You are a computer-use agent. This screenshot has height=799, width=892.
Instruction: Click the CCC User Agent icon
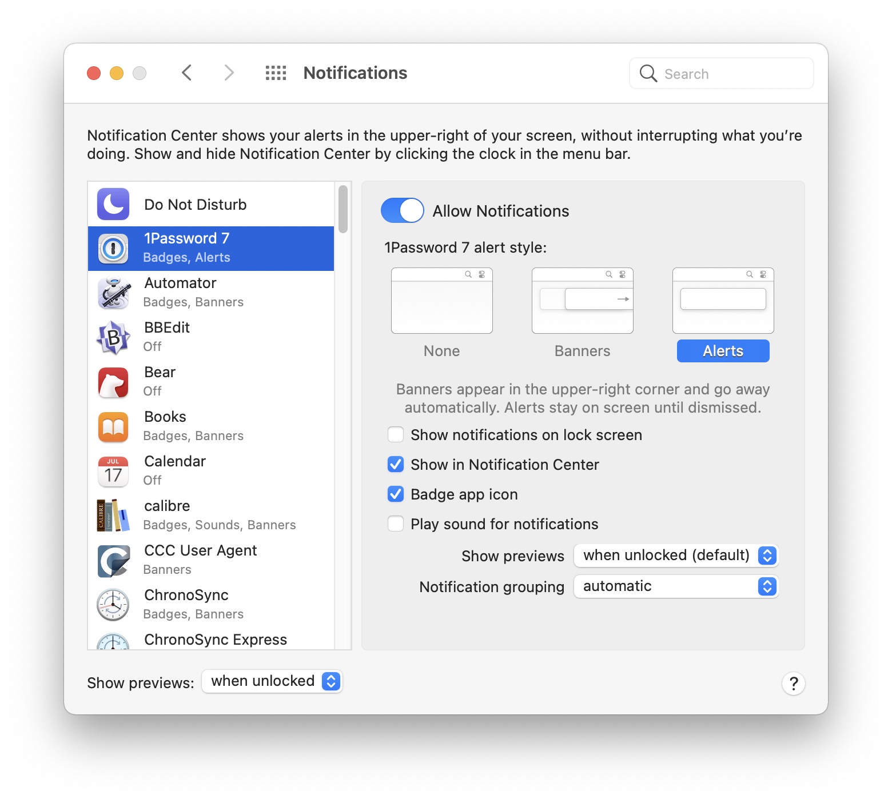pyautogui.click(x=113, y=561)
